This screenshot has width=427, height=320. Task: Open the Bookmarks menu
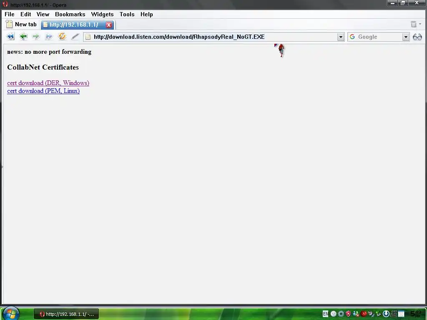(x=70, y=14)
